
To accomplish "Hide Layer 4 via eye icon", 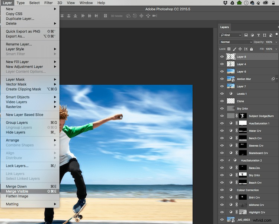I will click(222, 64).
